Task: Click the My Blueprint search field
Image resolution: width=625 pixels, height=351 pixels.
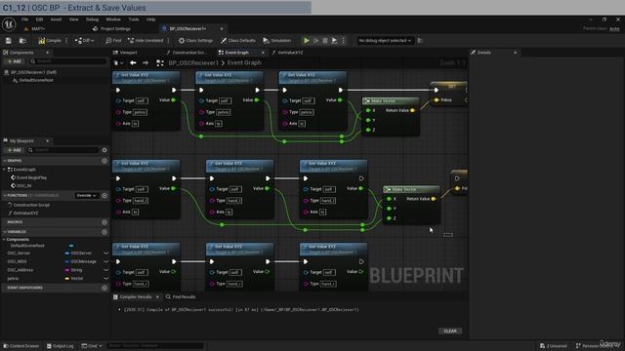Action: 62,150
